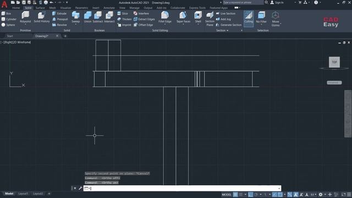Toggle snap mode in status bar

(241, 195)
